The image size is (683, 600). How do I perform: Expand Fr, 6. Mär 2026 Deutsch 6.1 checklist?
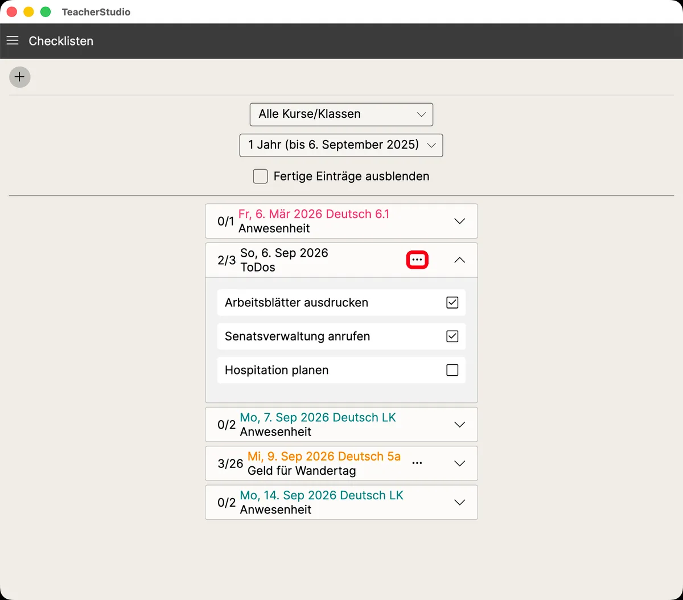coord(460,221)
